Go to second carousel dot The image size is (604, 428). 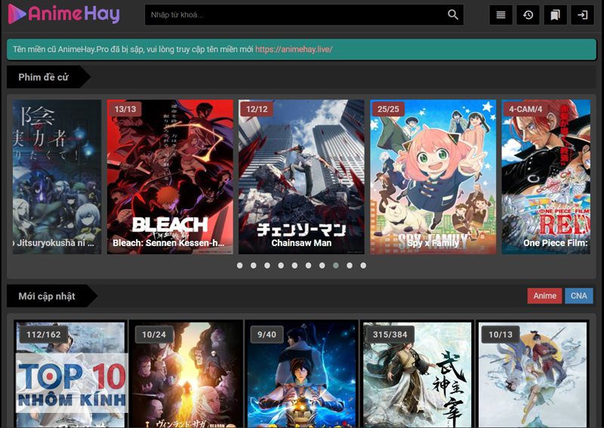coord(254,266)
